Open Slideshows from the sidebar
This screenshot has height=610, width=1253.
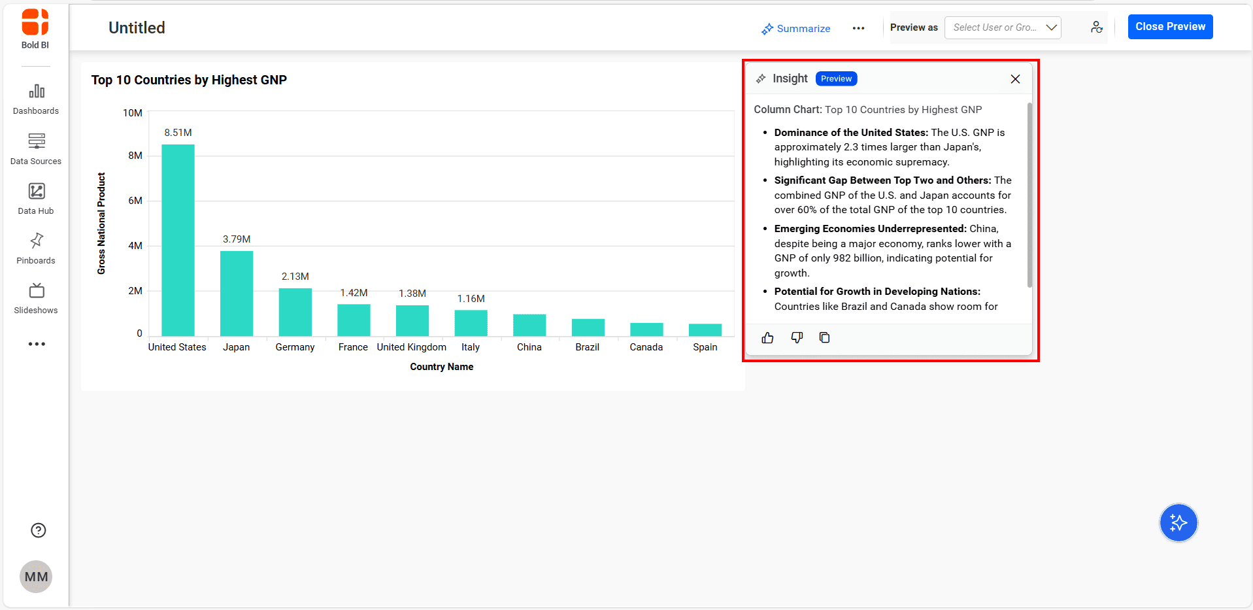pyautogui.click(x=36, y=298)
